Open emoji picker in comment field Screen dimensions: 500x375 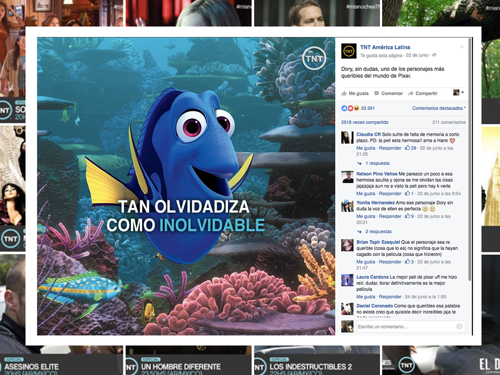coord(459,326)
